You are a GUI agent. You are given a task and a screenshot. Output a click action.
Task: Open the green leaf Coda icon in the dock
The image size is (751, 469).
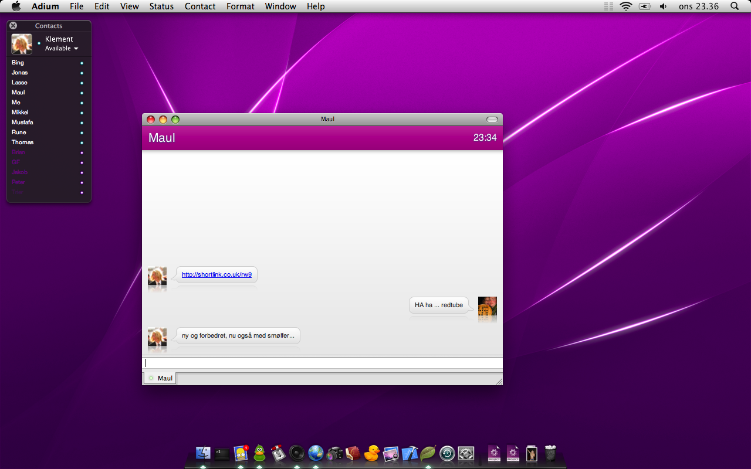pyautogui.click(x=428, y=453)
